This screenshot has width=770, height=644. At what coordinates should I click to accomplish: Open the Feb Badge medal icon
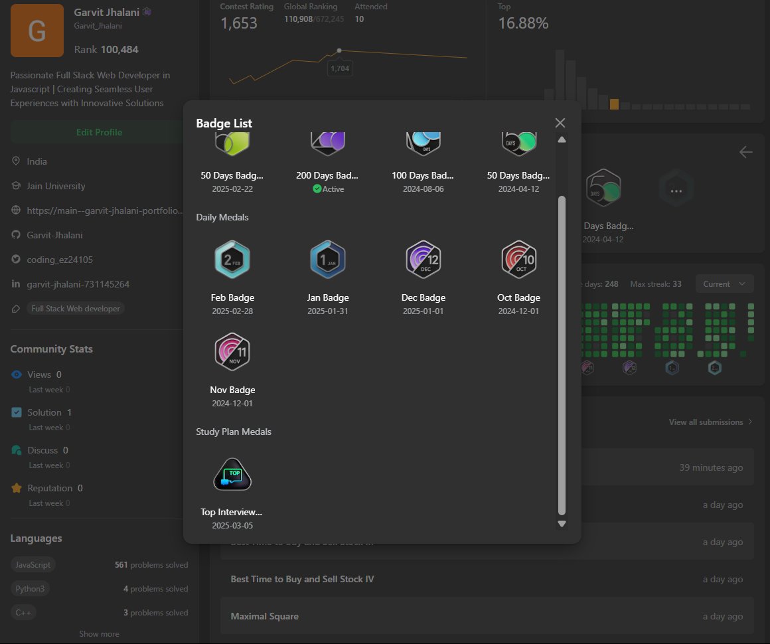click(x=232, y=260)
